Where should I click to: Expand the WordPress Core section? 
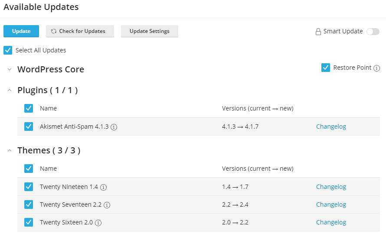(10, 70)
